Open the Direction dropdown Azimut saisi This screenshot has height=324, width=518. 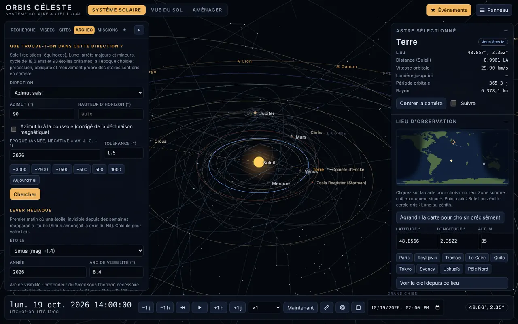(x=76, y=93)
